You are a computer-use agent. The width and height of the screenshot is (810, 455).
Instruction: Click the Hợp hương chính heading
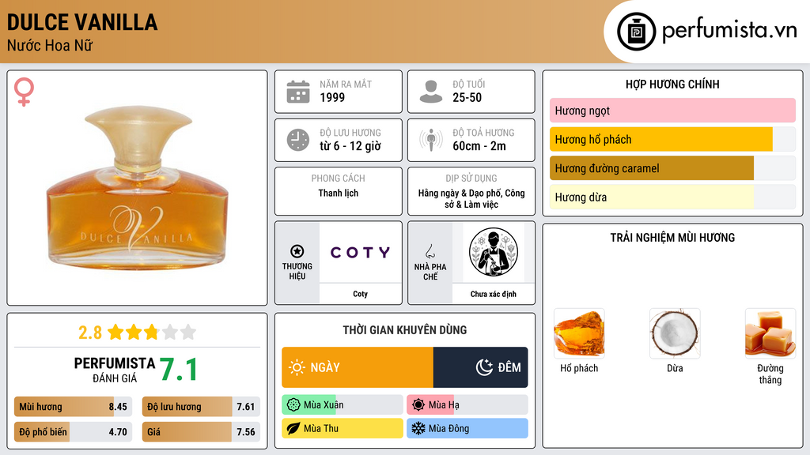tap(672, 84)
